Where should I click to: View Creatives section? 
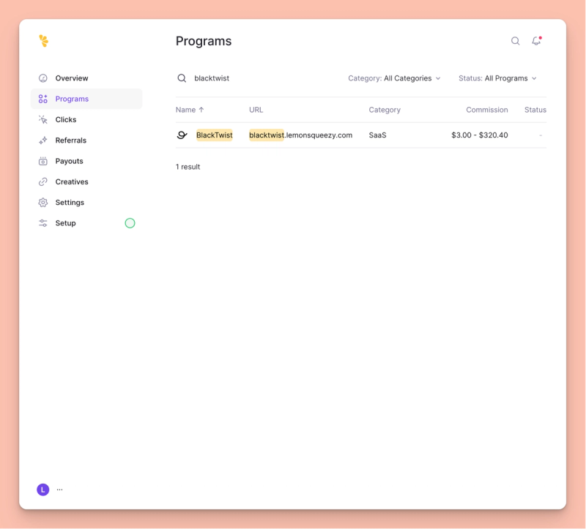tap(86, 181)
